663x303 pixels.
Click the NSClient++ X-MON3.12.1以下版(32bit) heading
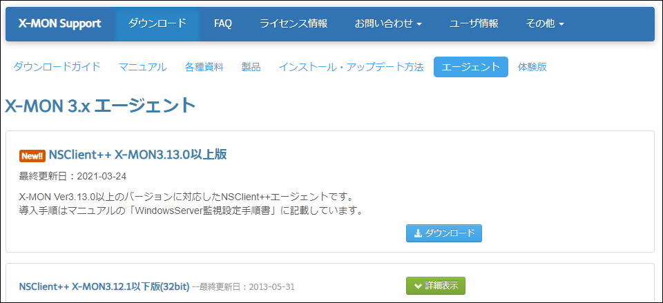104,286
